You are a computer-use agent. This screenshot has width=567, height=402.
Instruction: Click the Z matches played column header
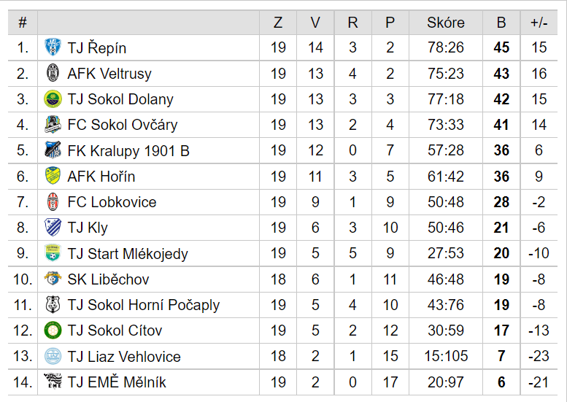click(x=278, y=23)
